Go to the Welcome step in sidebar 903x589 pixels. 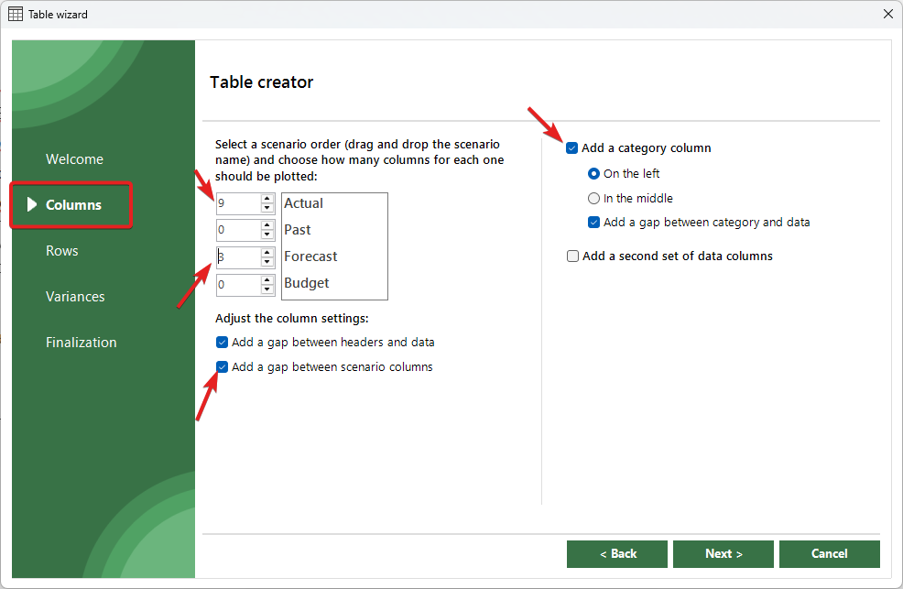(74, 159)
